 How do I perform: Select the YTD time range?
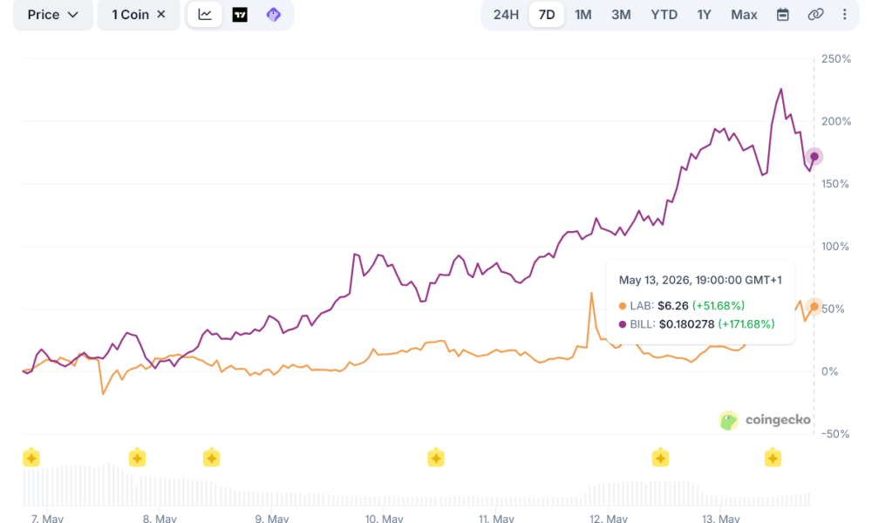click(664, 15)
